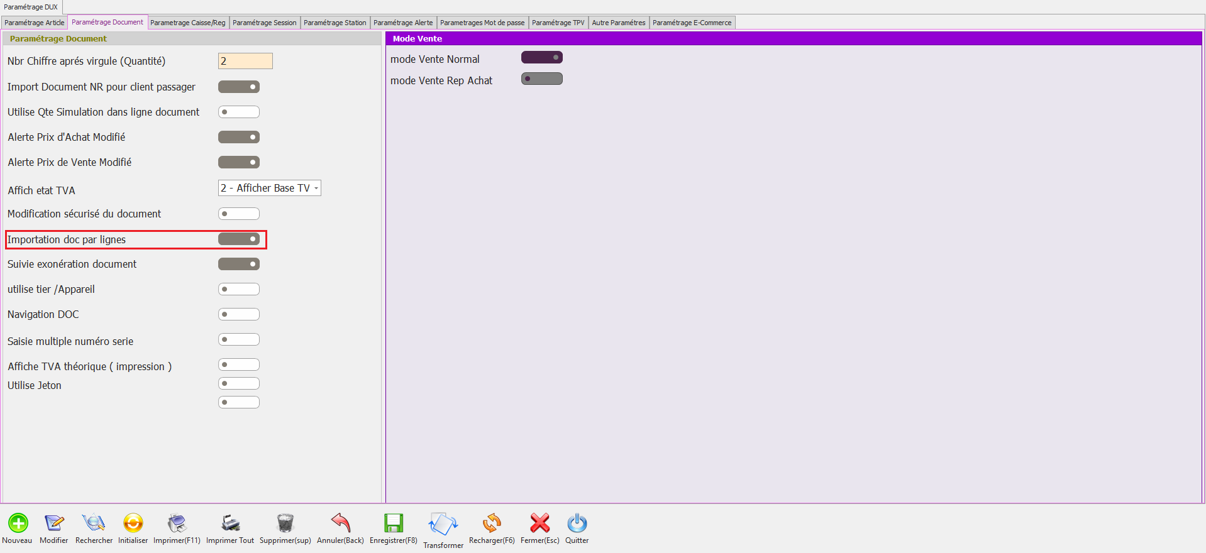
Task: Open Parametrage Caisse/Reg tab
Action: [x=188, y=23]
